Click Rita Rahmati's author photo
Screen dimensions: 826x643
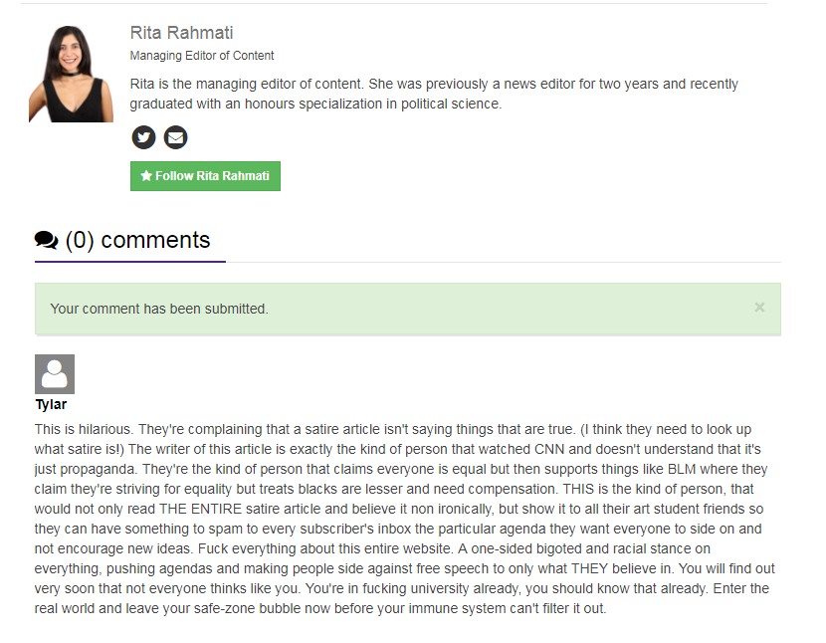72,73
